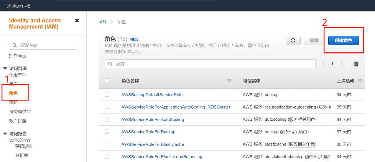Check the AWSServiceRoleForBackup row checkbox
Image resolution: width=375 pixels, height=162 pixels.
[107, 131]
